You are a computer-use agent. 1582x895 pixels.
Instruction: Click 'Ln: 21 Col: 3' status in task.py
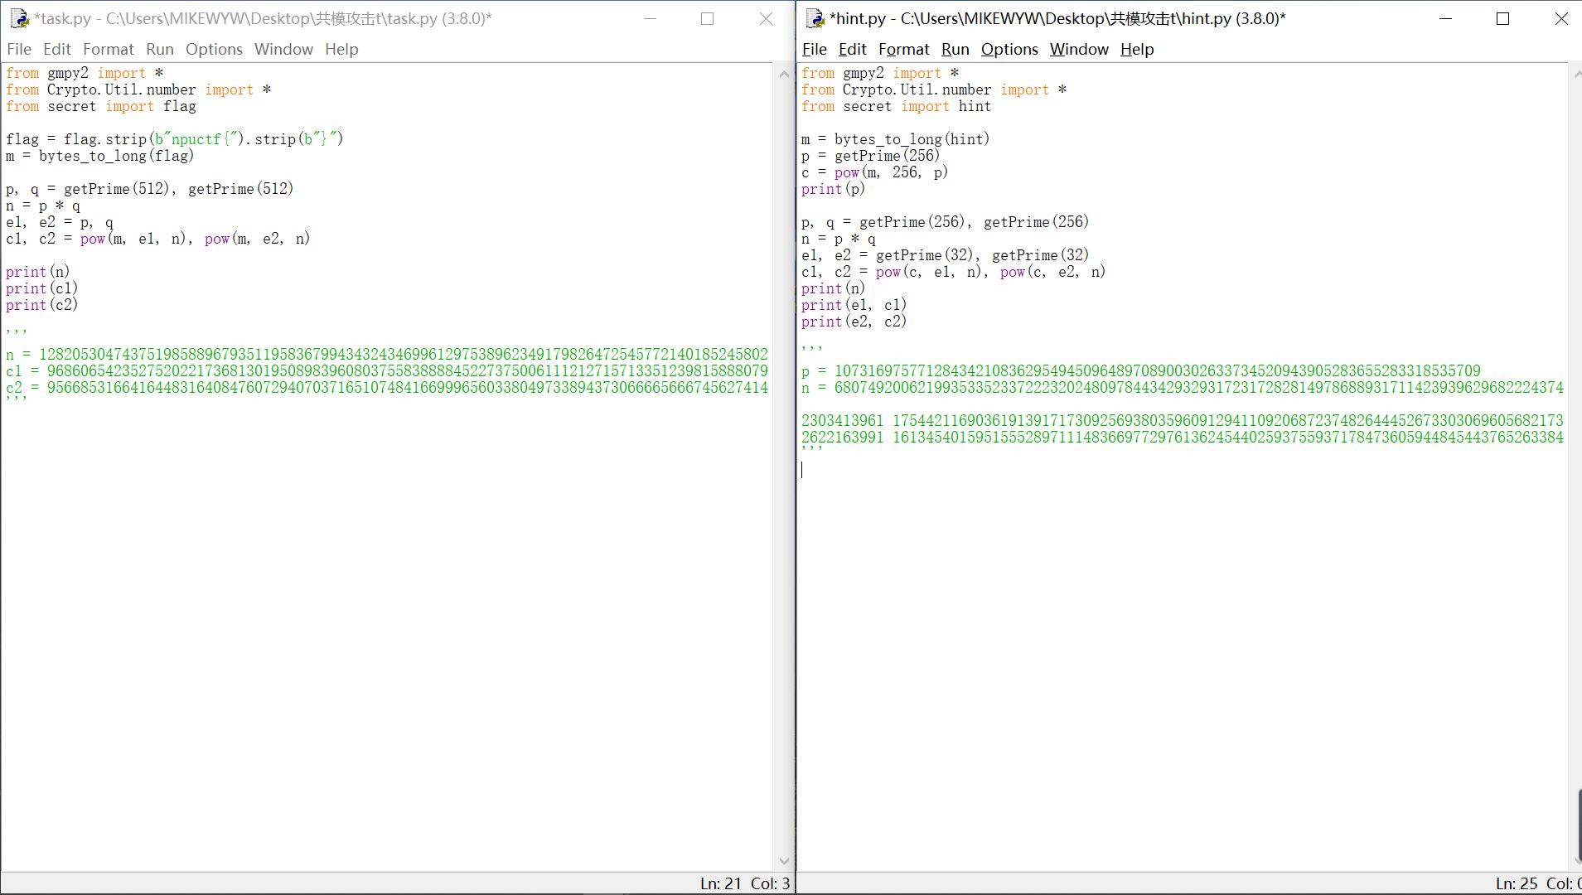pos(745,883)
